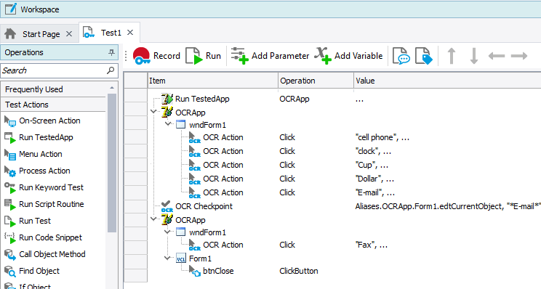The image size is (541, 289).
Task: Select the Run Test operation
Action: tap(28, 221)
